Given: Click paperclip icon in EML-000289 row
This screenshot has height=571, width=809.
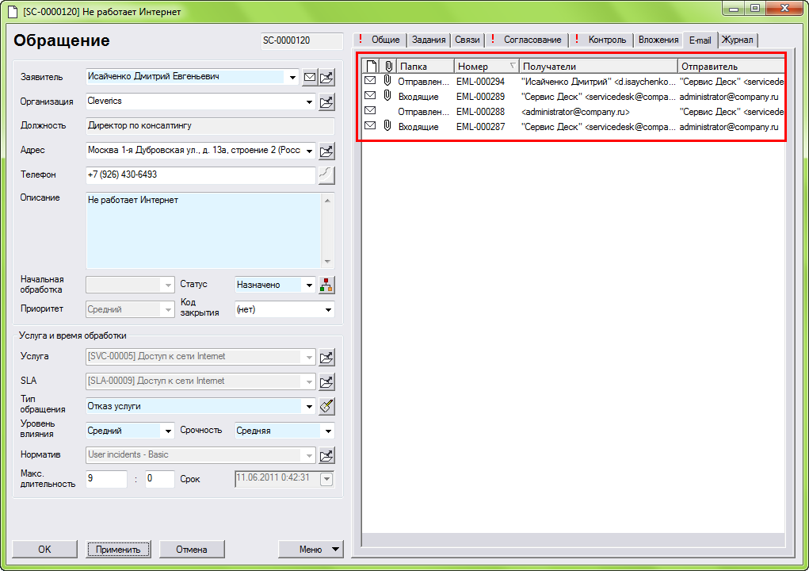Looking at the screenshot, I should (x=387, y=95).
